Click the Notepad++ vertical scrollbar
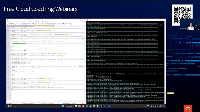 [x=85, y=60]
